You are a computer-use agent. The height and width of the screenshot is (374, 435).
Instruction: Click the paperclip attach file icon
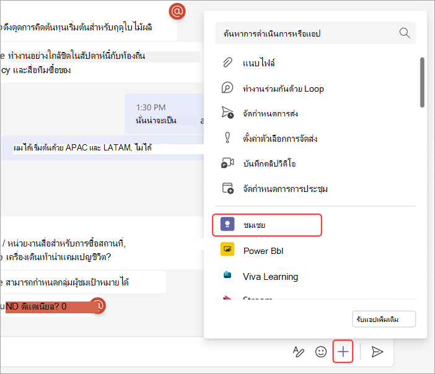click(x=227, y=63)
